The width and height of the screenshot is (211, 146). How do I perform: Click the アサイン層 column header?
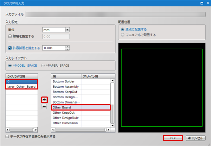pos(98,77)
